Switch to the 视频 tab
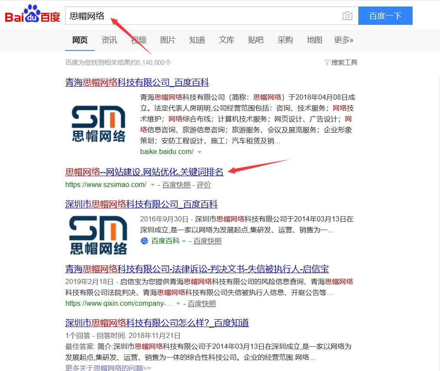This screenshot has height=371, width=440. (139, 40)
